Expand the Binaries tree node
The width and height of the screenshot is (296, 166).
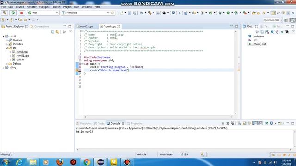(7, 40)
